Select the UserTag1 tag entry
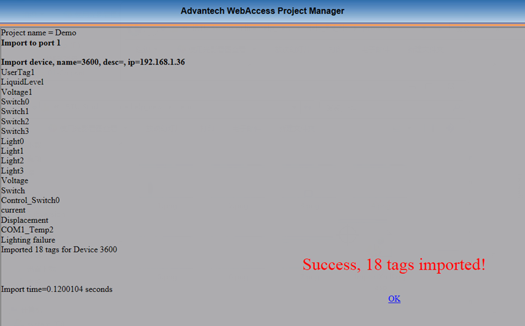 pyautogui.click(x=18, y=72)
